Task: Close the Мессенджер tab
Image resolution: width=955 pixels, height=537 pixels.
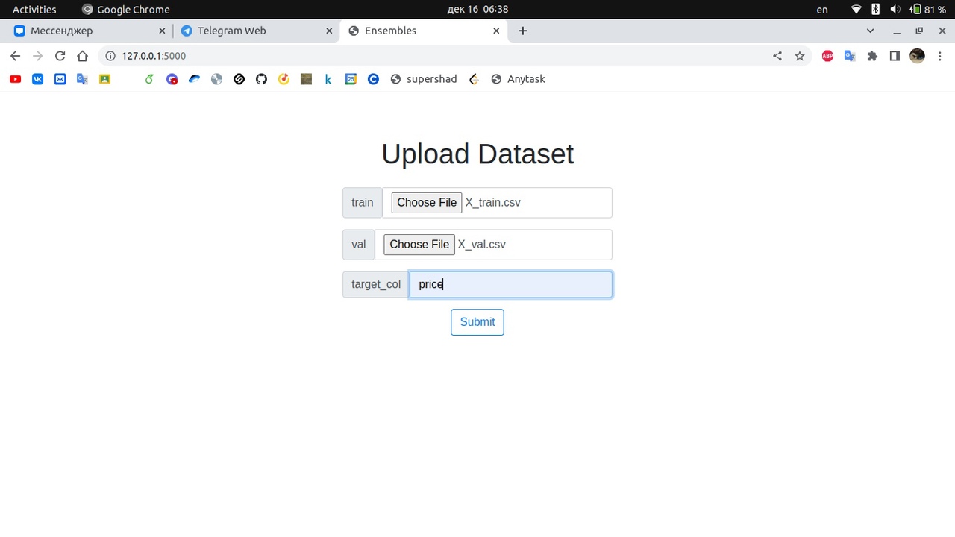Action: pyautogui.click(x=162, y=31)
